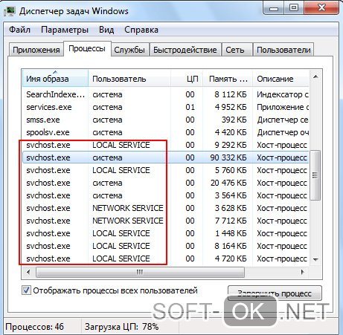Open the Файл menu

pos(19,30)
